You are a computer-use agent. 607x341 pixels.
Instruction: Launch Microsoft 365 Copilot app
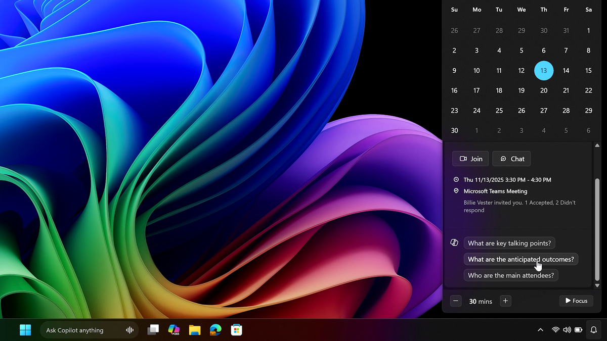174,330
